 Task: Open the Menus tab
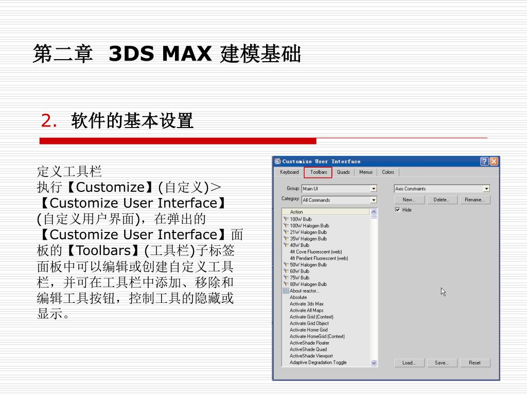tap(366, 172)
